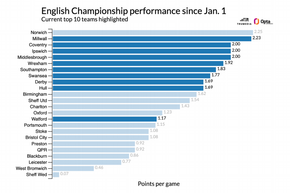Click the Points per game axis title
The height and width of the screenshot is (193, 290).
(x=159, y=184)
